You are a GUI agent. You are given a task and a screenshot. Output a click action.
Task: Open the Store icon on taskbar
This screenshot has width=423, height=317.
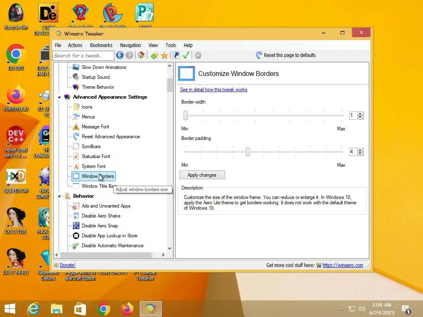pos(80,309)
